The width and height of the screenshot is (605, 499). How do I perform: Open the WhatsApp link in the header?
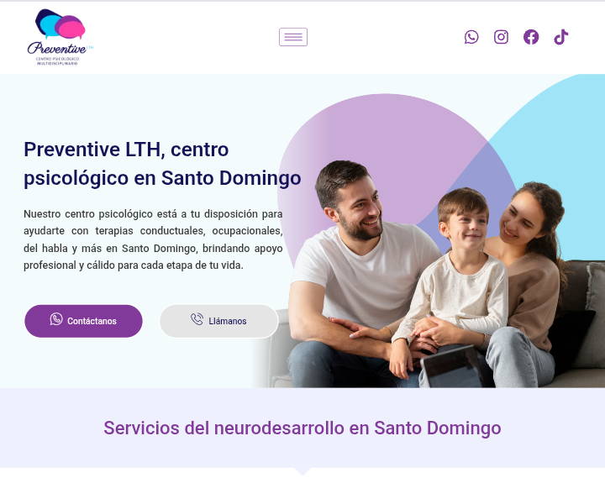[x=471, y=37]
